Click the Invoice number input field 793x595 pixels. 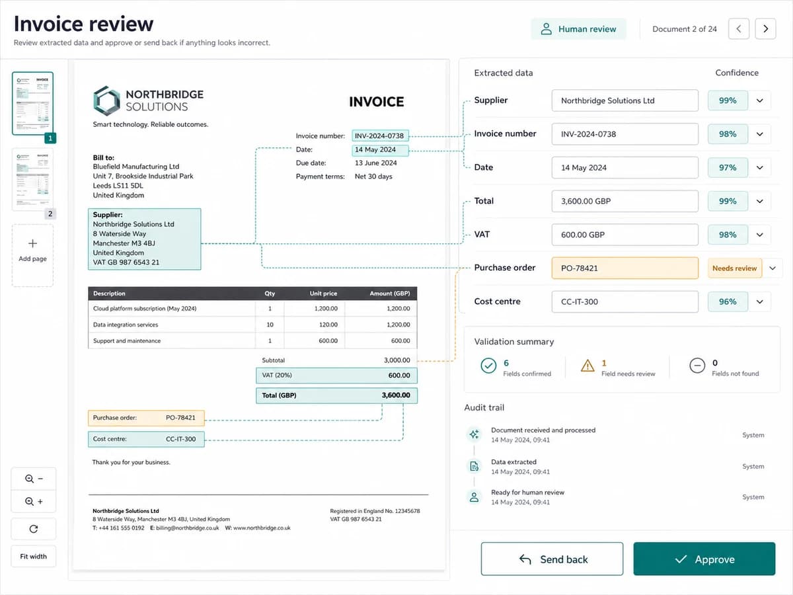point(625,134)
